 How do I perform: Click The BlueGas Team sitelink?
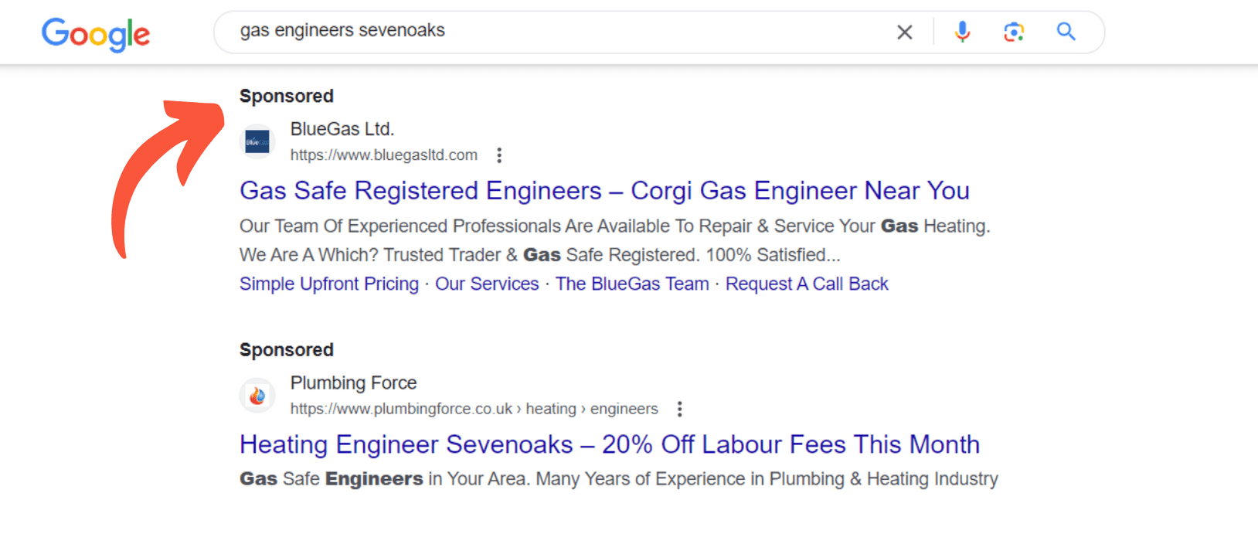[632, 284]
